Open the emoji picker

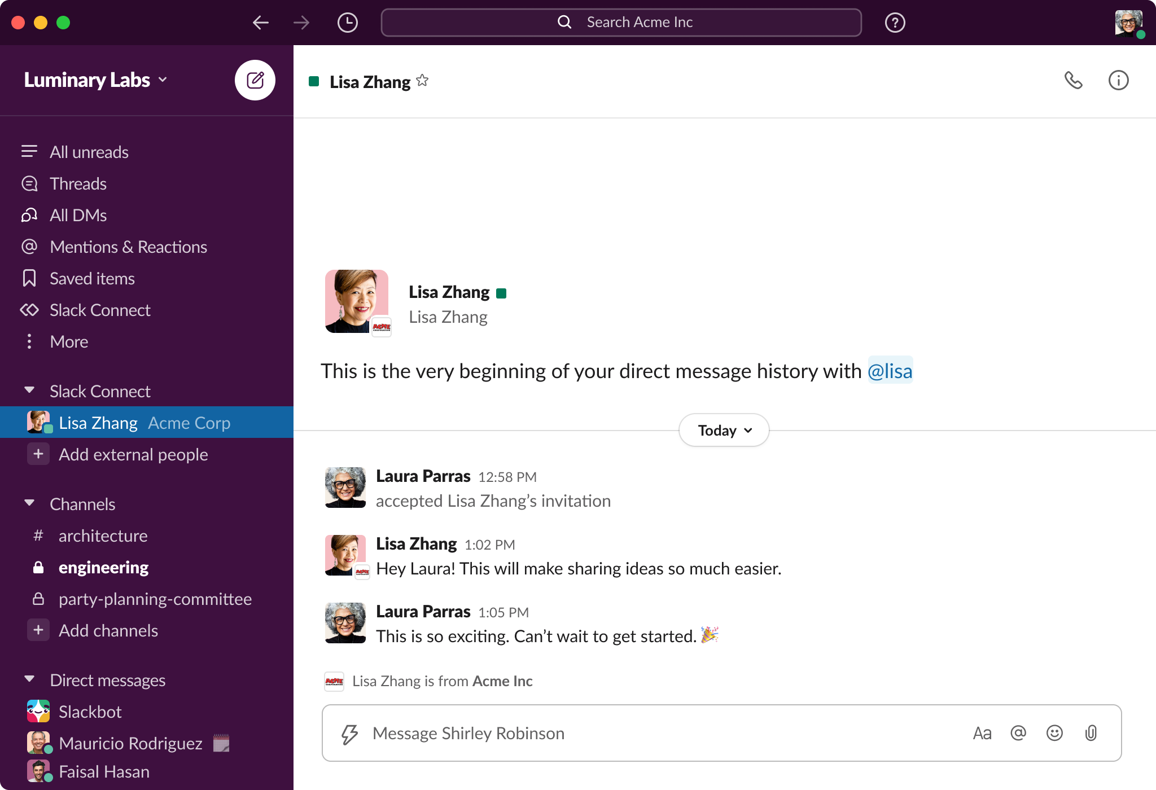click(x=1054, y=733)
